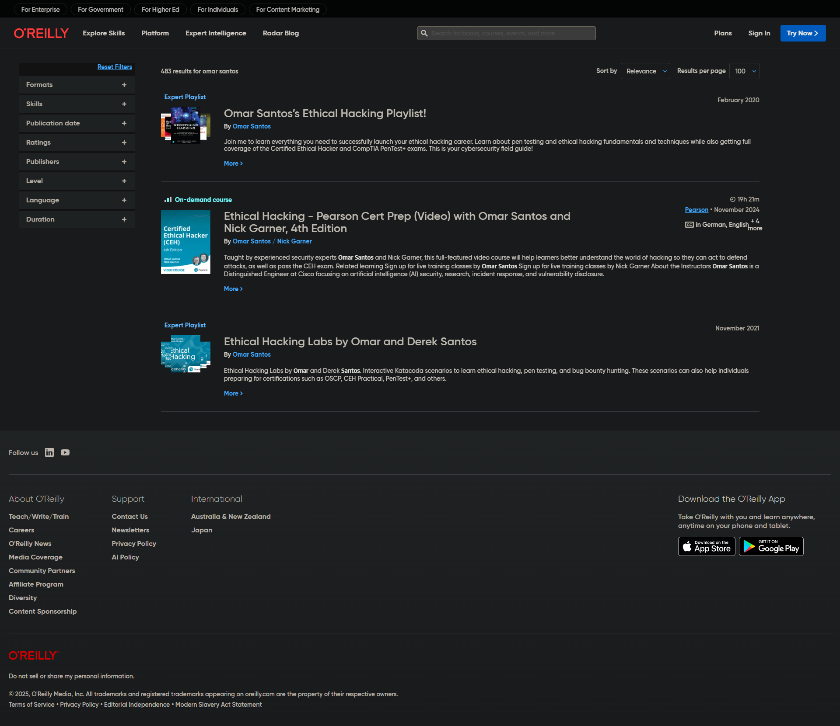Click the Sign In link
Screen dimensions: 840x726
(759, 33)
